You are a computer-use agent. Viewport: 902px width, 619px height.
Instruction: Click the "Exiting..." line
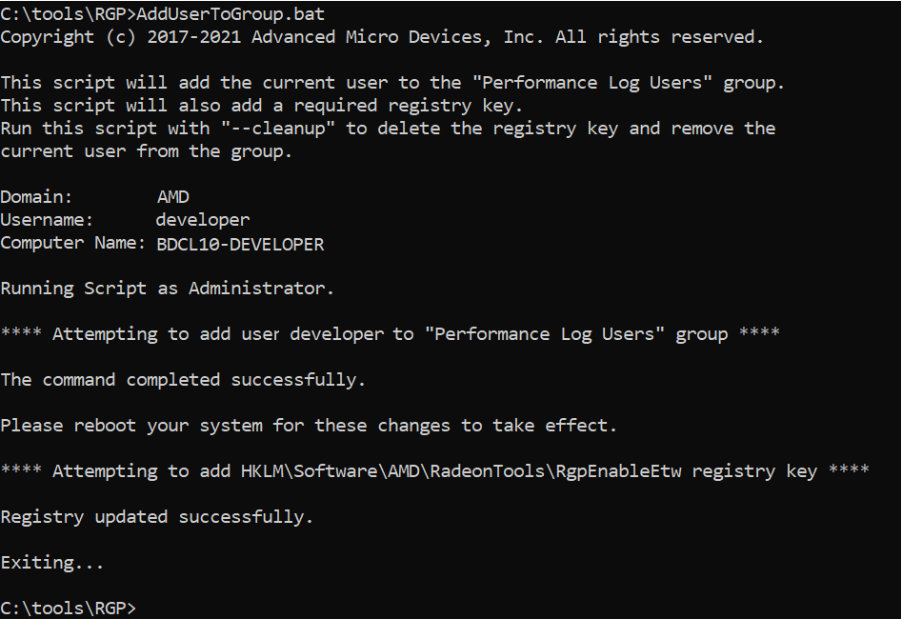click(51, 563)
